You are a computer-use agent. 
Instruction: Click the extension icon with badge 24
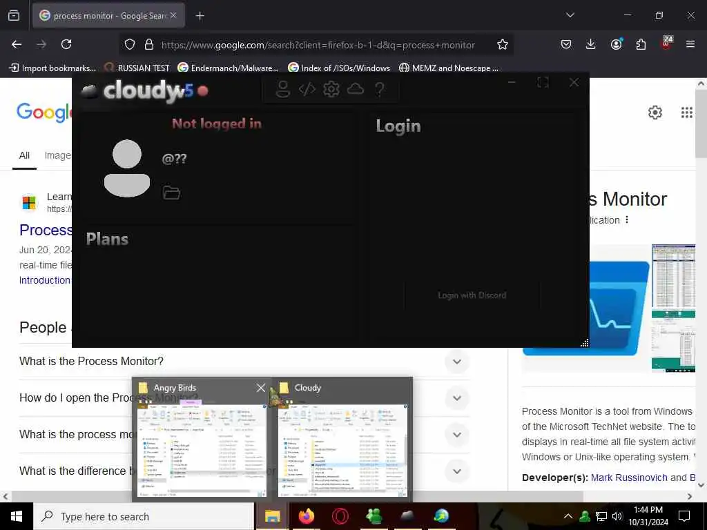(x=666, y=43)
